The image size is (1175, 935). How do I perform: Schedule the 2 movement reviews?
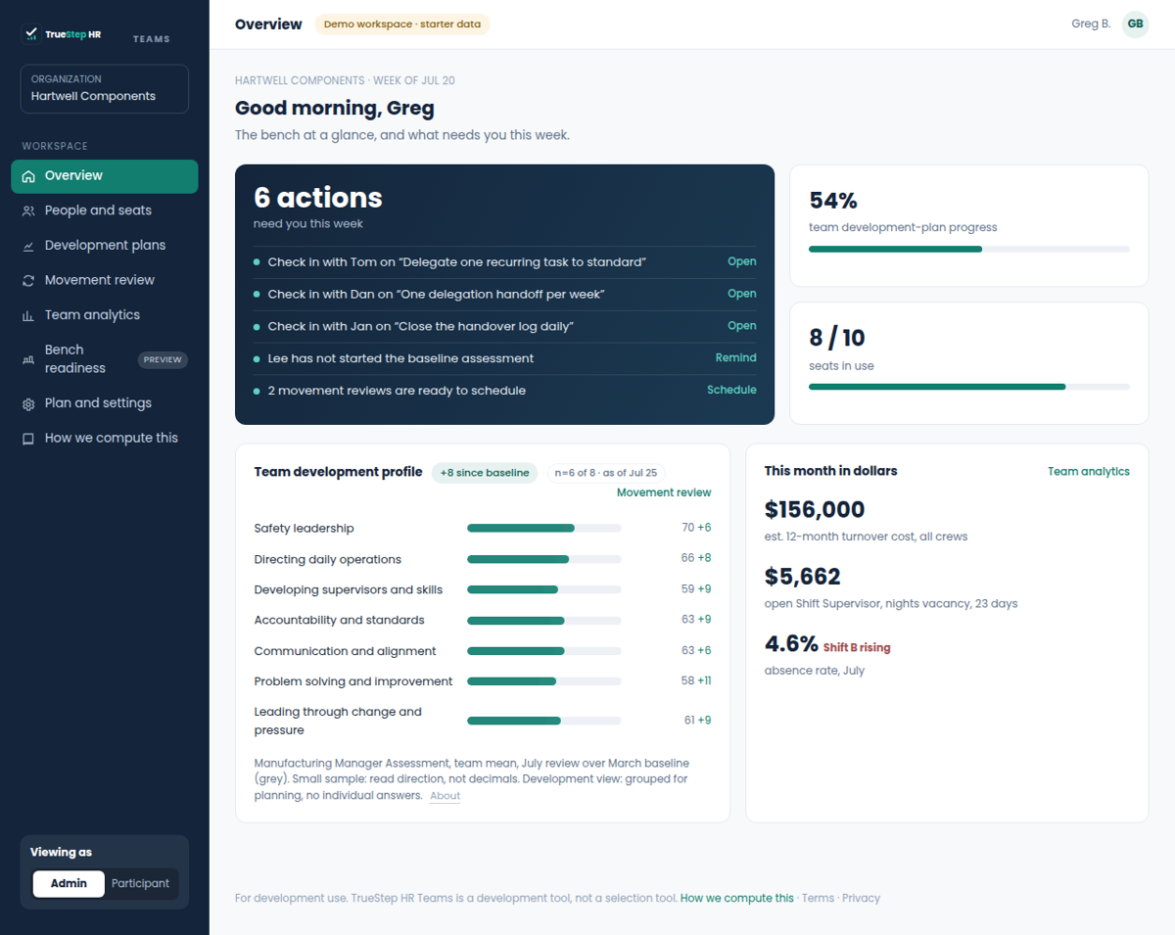(731, 390)
